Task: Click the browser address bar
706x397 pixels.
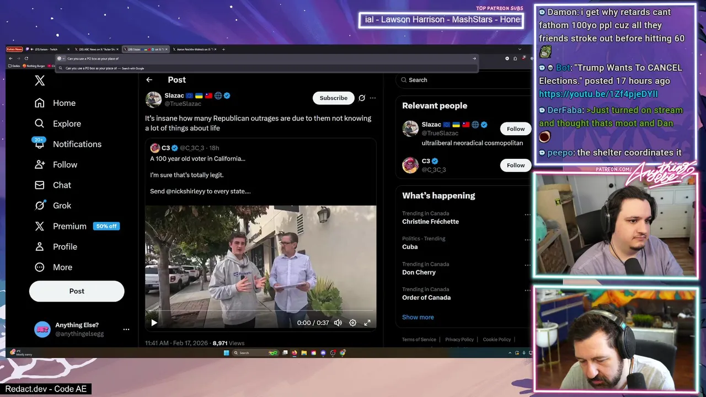Action: click(268, 58)
